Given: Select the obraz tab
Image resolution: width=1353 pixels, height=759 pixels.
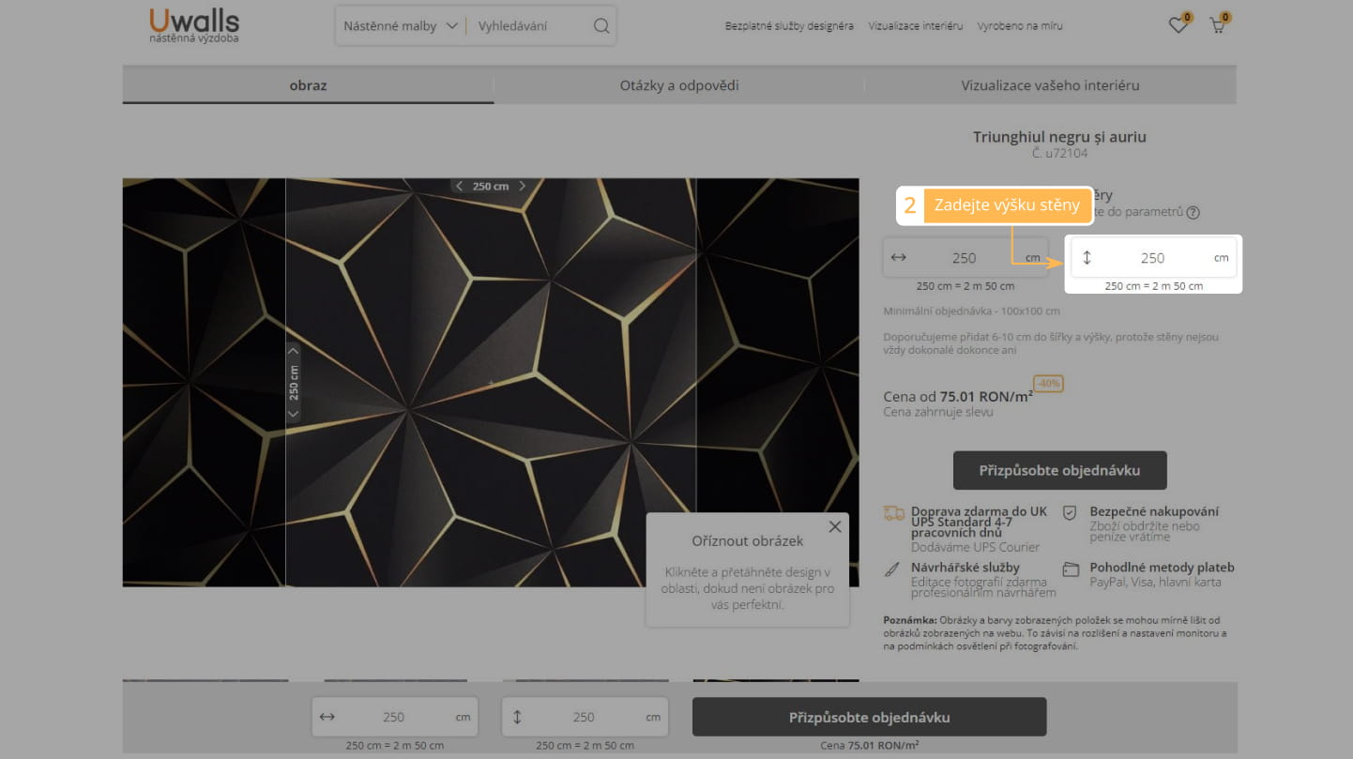Looking at the screenshot, I should pos(308,85).
